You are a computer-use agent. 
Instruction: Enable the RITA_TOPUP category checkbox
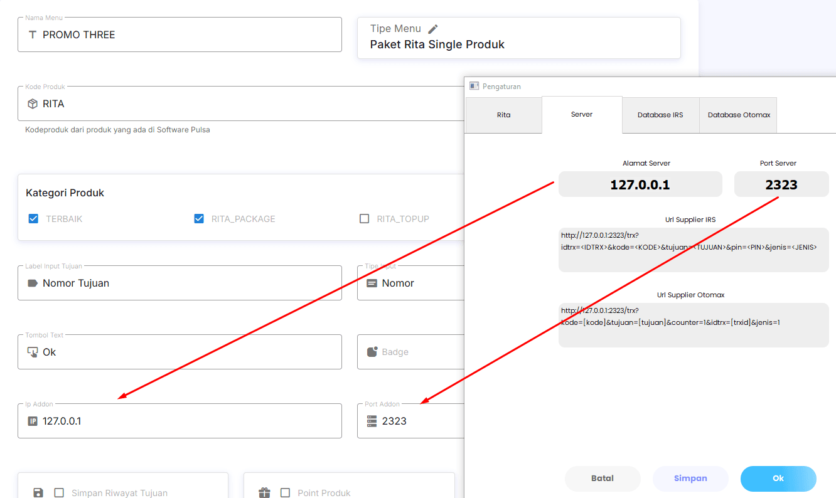364,219
